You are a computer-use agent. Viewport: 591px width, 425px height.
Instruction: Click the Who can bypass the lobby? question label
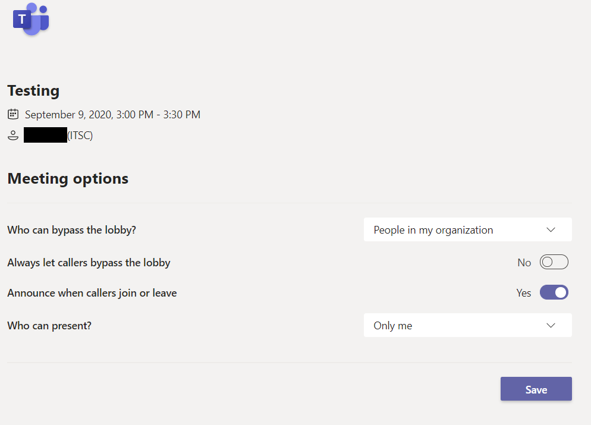tap(71, 230)
